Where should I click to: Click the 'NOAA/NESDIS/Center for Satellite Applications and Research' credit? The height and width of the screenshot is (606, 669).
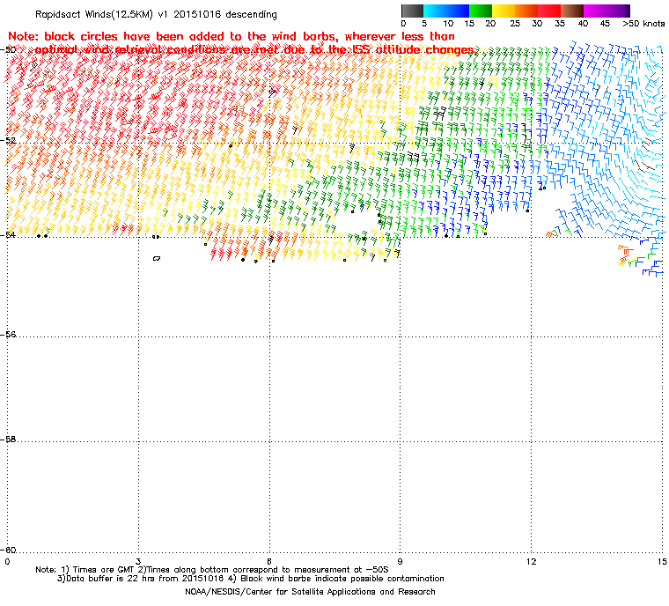tap(310, 592)
